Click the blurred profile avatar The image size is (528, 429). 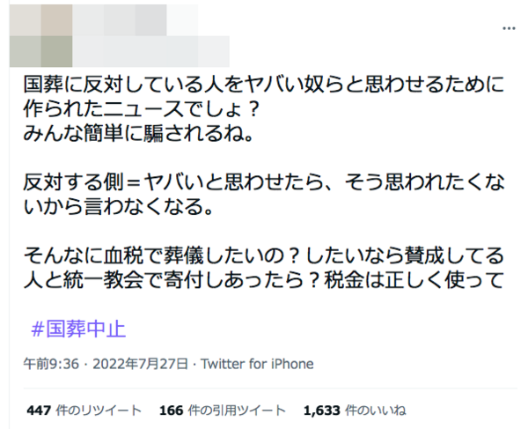(x=40, y=36)
